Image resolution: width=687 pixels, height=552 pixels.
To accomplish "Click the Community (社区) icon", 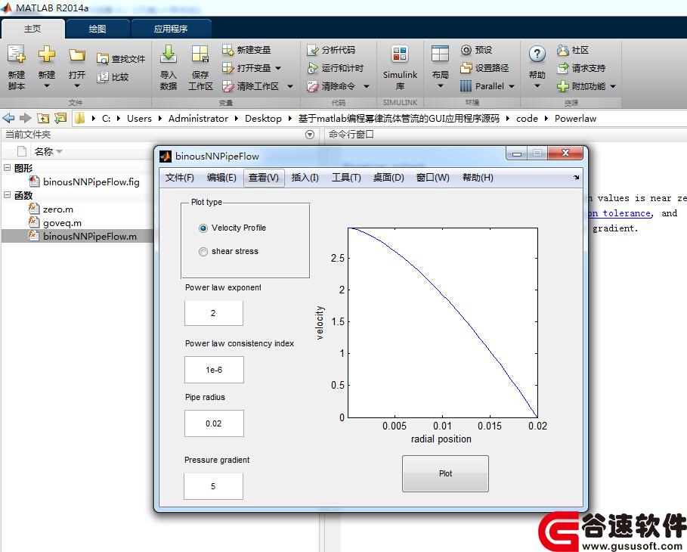I will (563, 50).
